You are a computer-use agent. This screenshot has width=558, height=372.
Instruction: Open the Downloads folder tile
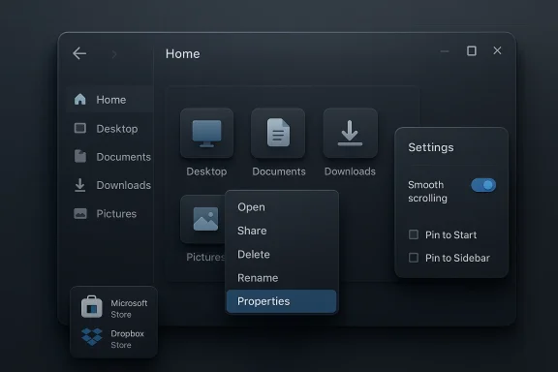(x=350, y=133)
